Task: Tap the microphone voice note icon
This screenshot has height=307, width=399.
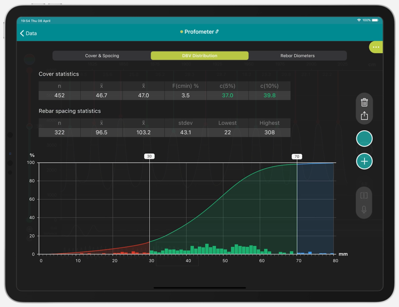Action: pos(364,209)
